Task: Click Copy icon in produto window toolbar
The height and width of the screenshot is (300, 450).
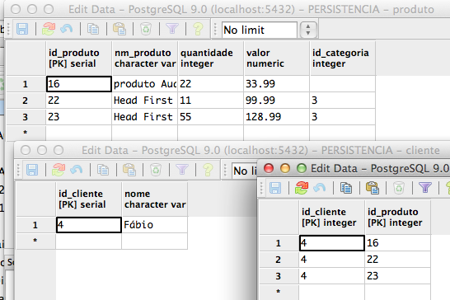Action: (93, 30)
